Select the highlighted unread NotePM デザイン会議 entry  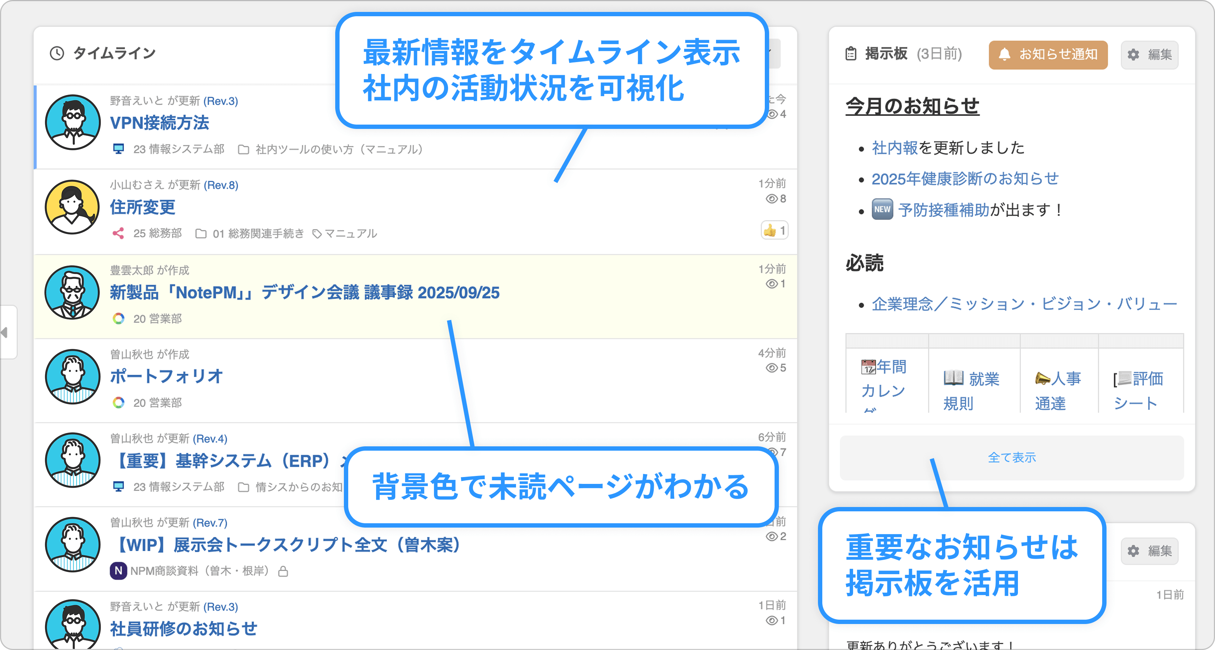(x=304, y=292)
